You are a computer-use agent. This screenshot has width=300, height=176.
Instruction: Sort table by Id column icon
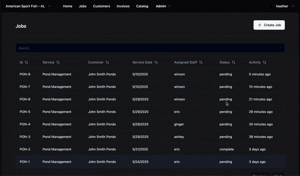pos(26,62)
